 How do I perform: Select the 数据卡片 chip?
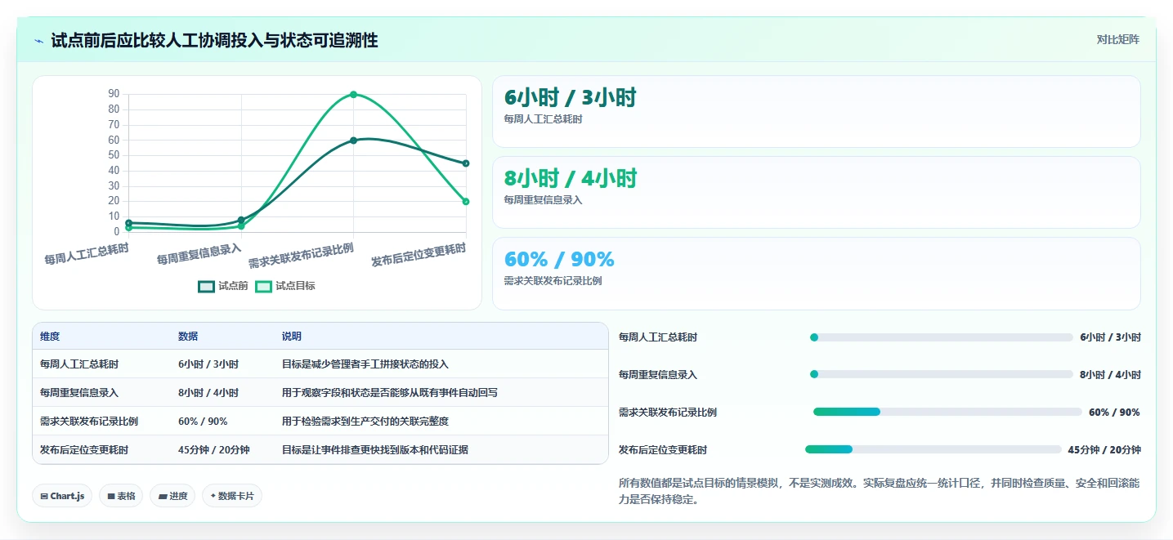(232, 496)
